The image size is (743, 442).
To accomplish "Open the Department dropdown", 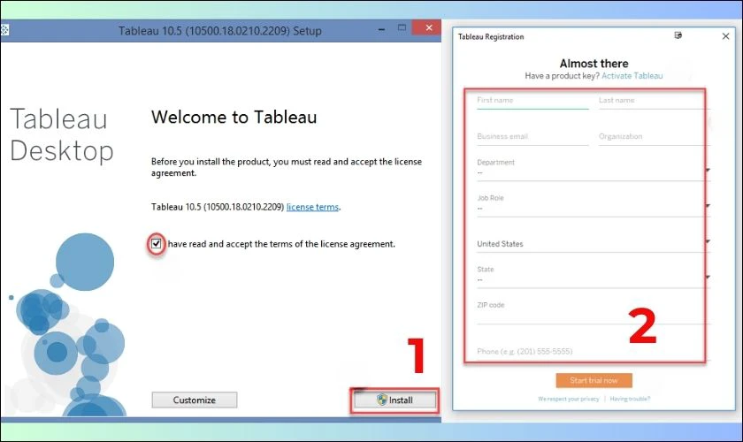I will click(x=594, y=169).
